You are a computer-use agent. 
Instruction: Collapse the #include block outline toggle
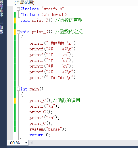coord(18,9)
